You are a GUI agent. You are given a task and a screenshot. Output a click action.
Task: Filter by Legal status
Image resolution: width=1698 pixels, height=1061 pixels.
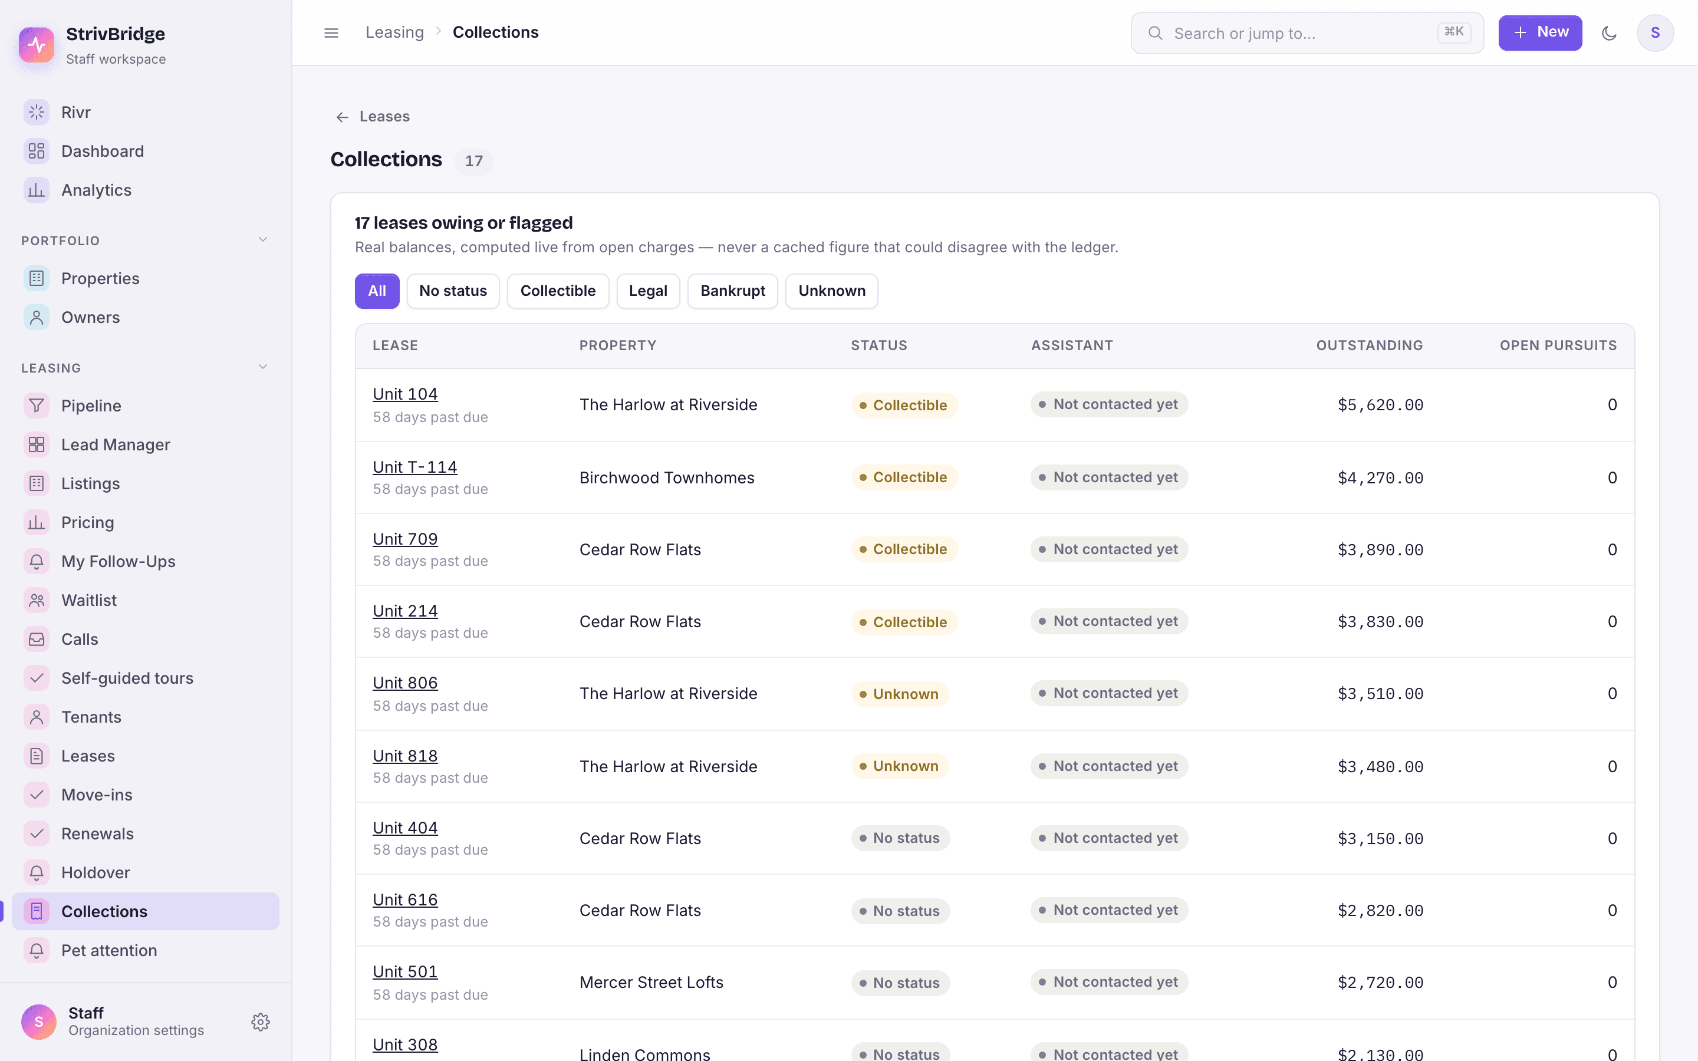click(x=647, y=291)
